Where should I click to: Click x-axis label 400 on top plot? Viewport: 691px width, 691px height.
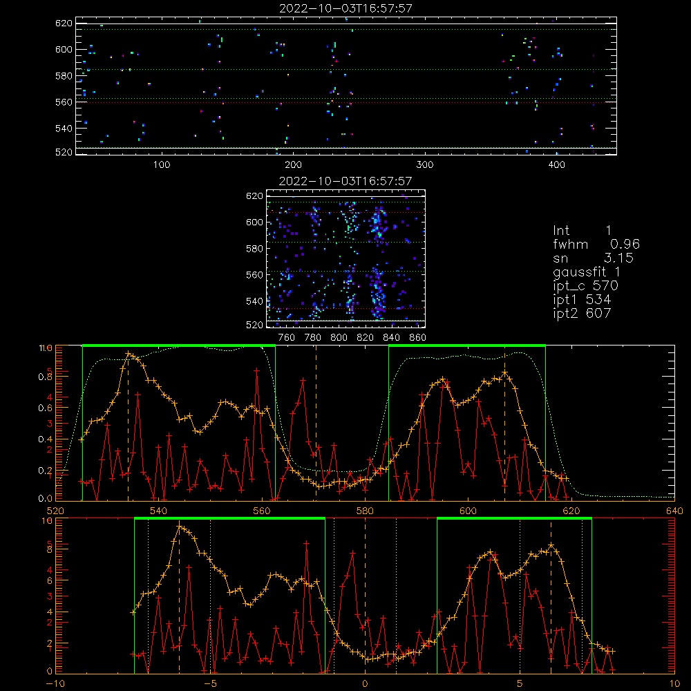pos(556,164)
